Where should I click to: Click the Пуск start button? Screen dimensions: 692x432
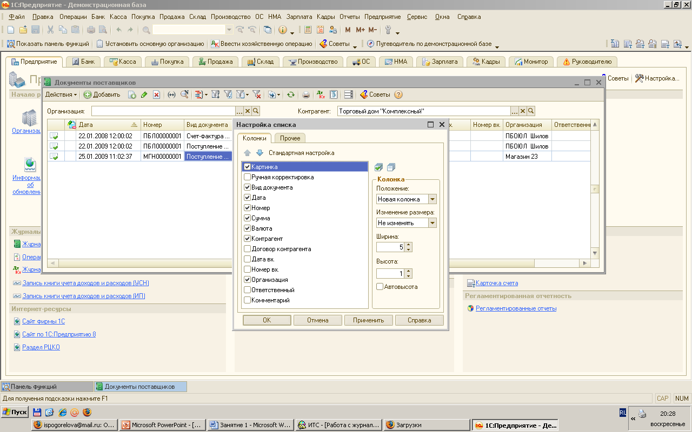[x=15, y=412]
